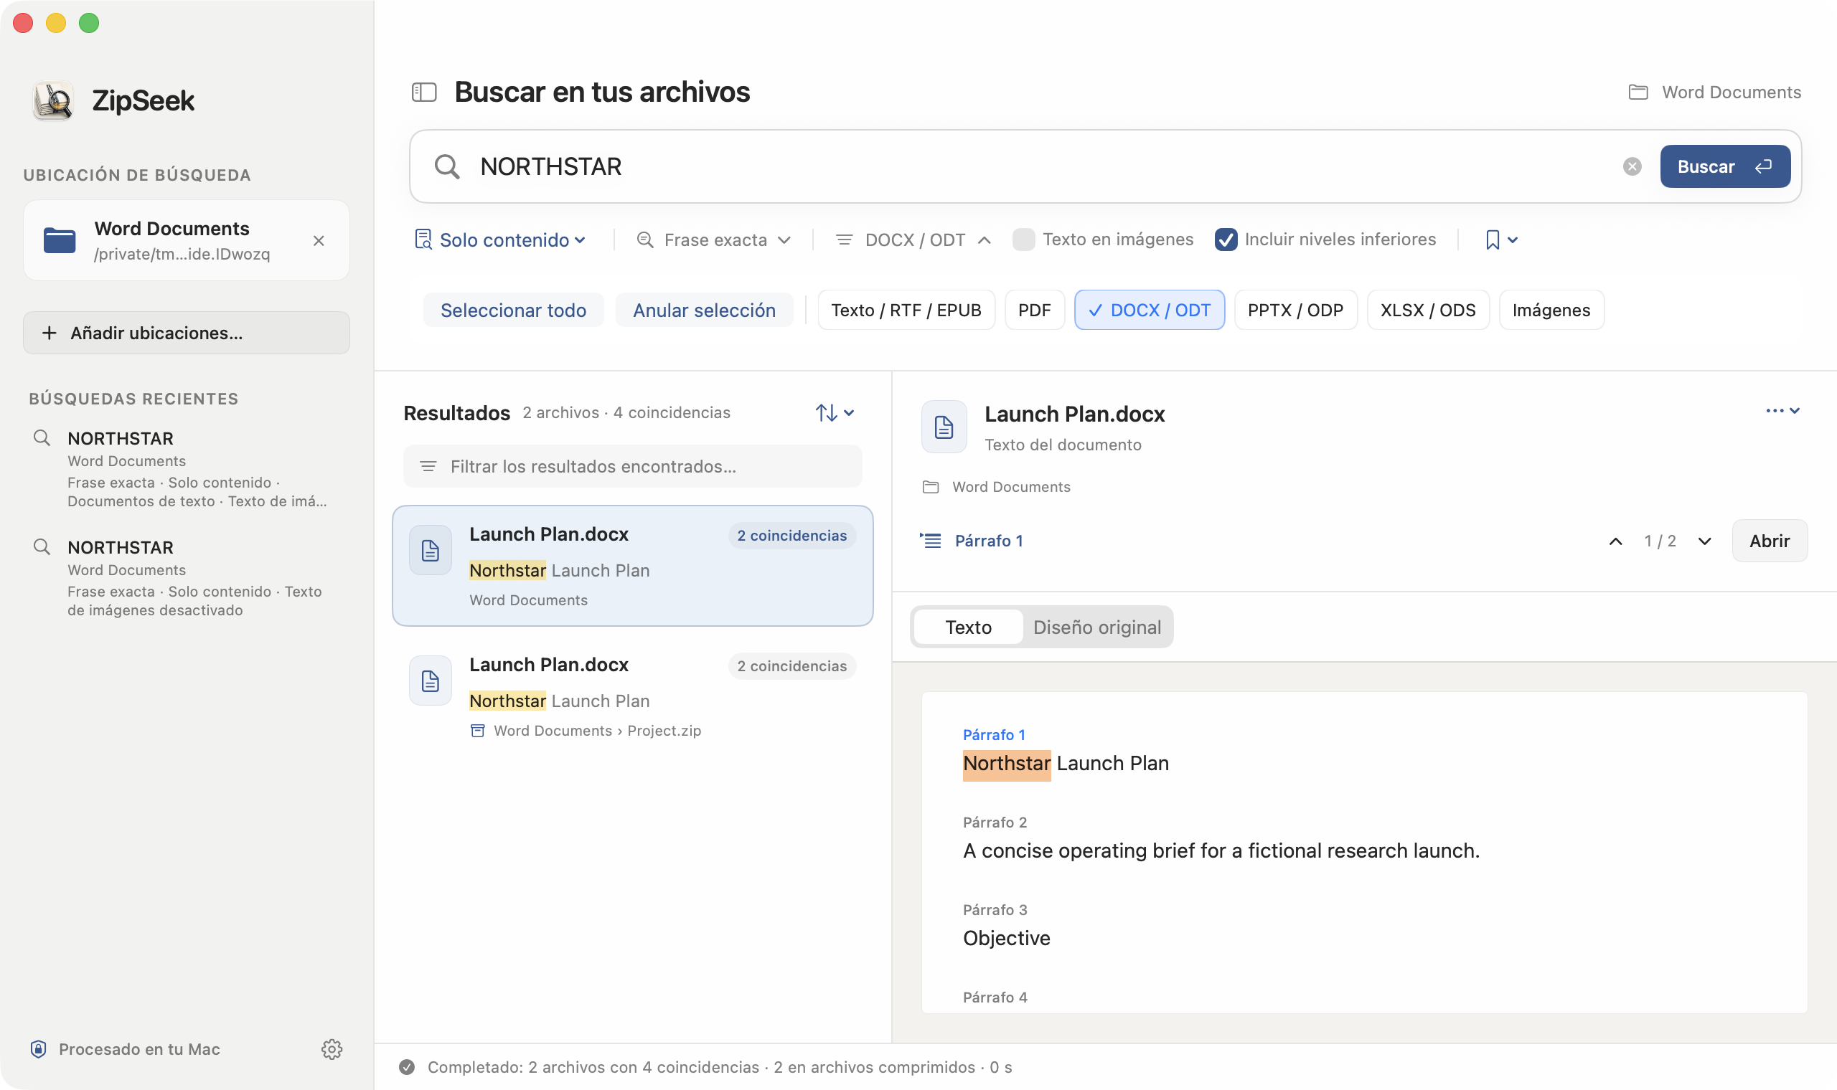This screenshot has height=1090, width=1837.
Task: Select the Texto tab
Action: 969,627
